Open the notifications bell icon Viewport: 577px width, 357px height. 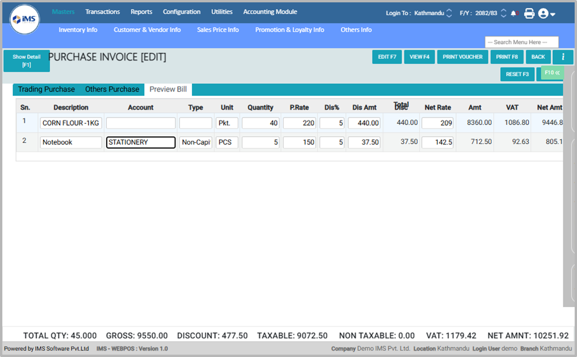(x=514, y=13)
